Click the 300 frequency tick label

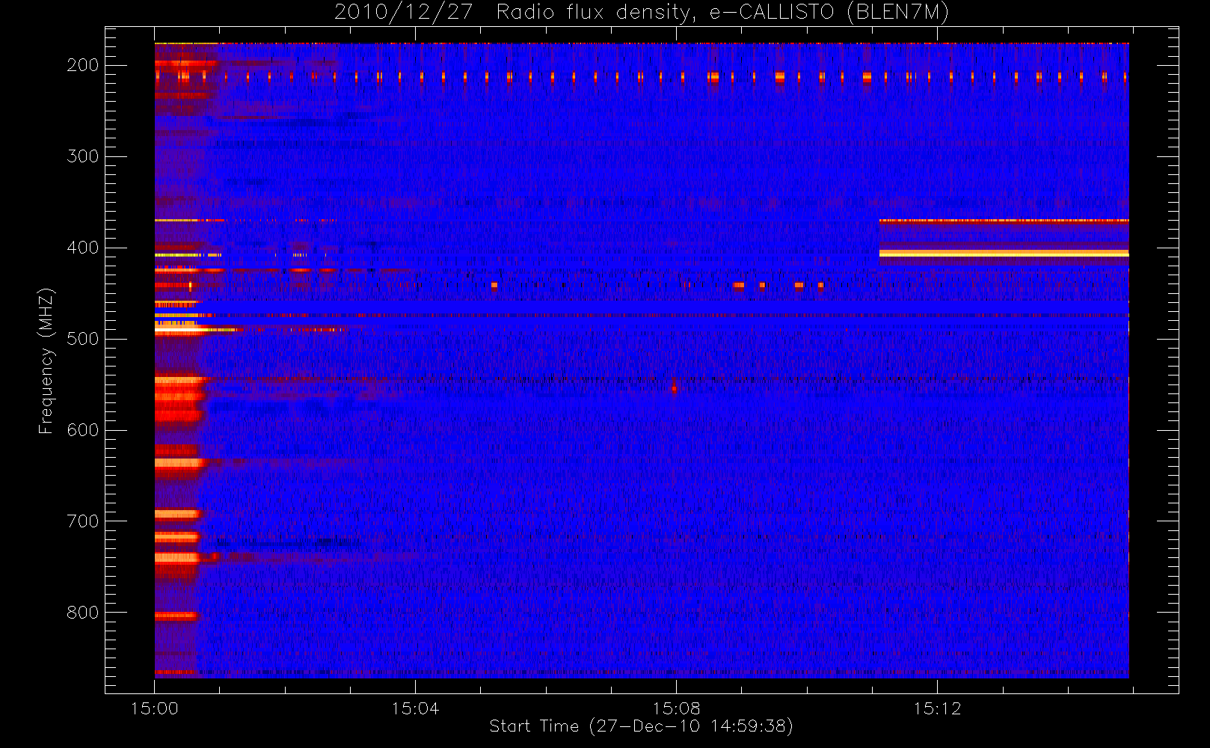[83, 156]
